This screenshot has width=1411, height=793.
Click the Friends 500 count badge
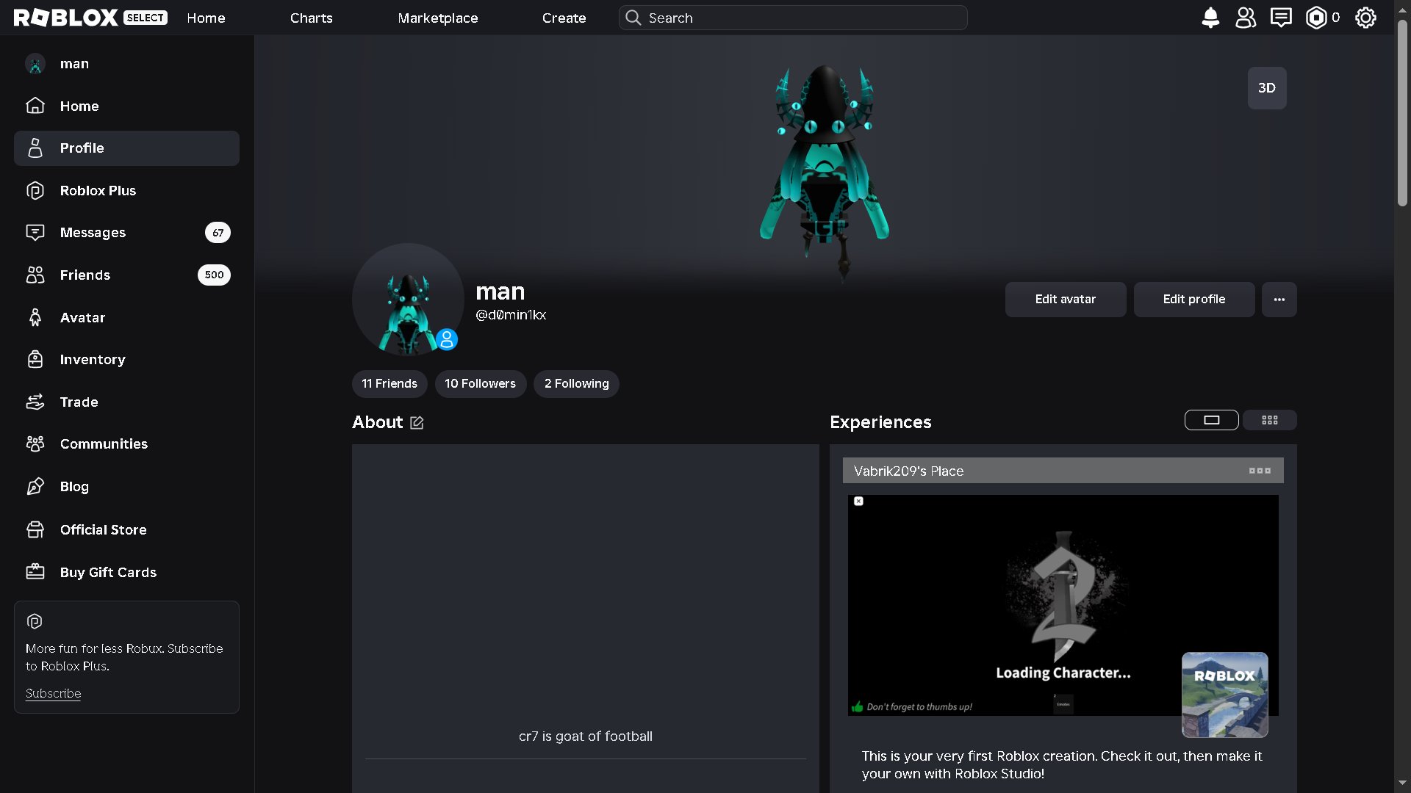[214, 275]
